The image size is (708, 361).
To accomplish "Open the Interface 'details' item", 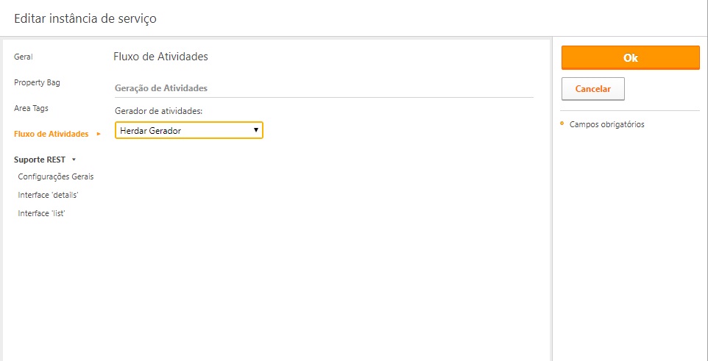I will coord(49,195).
